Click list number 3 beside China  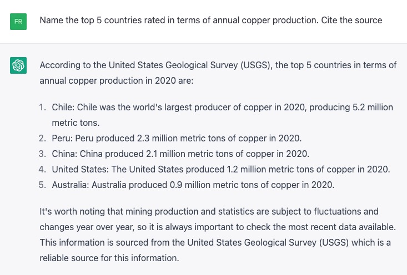pos(42,154)
